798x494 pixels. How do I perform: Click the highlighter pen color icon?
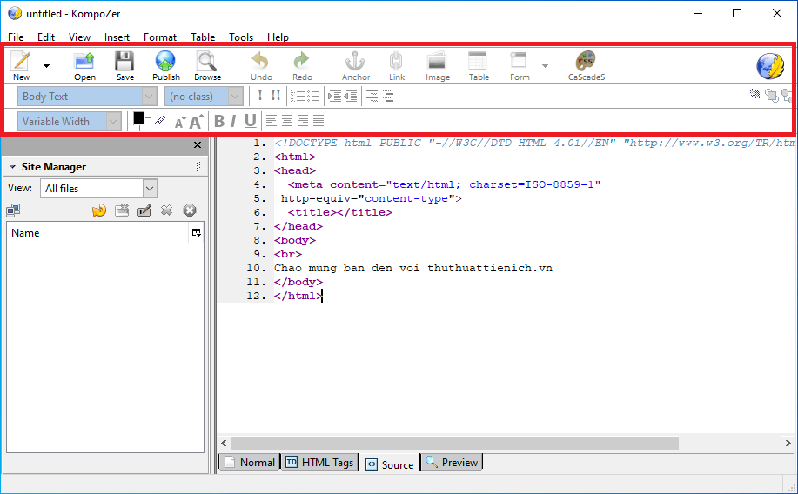click(x=160, y=121)
